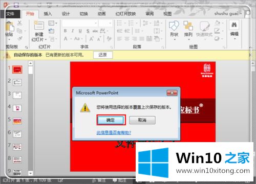Switch to the 动画 ribbon tab

101,14
